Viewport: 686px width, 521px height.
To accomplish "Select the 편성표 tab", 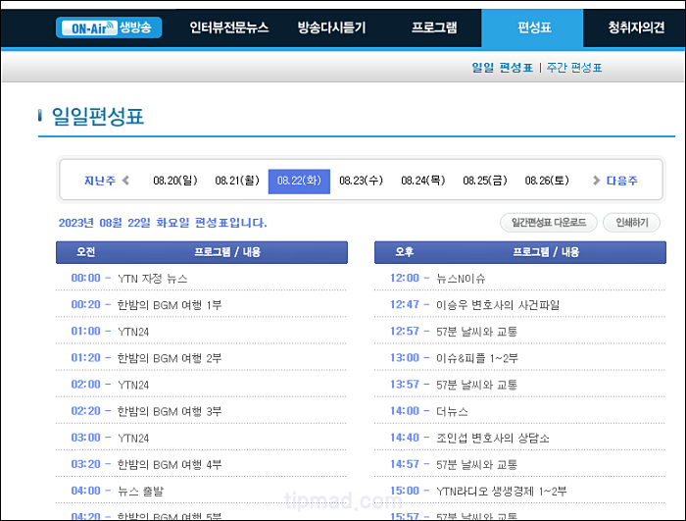I will click(x=531, y=28).
